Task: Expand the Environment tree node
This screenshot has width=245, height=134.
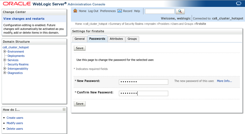Action: 5,52
